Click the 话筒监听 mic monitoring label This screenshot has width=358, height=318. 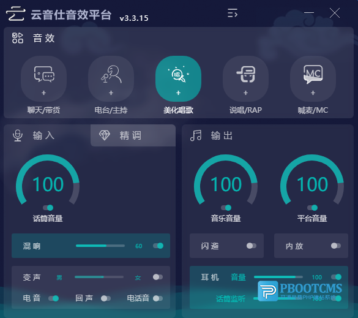pyautogui.click(x=231, y=298)
